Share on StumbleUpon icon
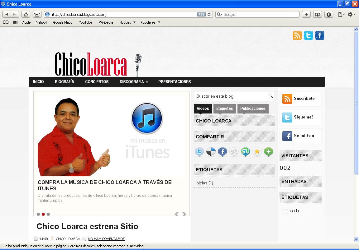The width and height of the screenshot is (359, 250). coord(246,152)
